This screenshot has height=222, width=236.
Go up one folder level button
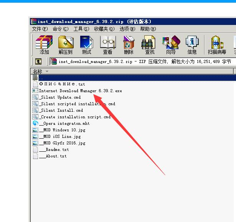pos(38,61)
